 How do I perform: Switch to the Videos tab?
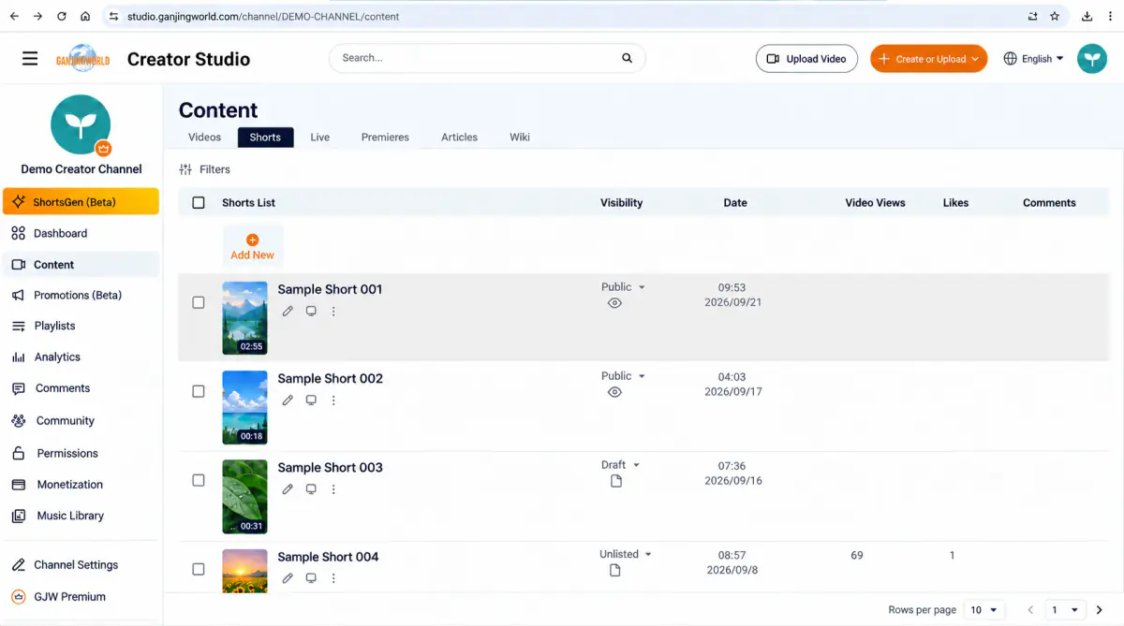tap(205, 138)
